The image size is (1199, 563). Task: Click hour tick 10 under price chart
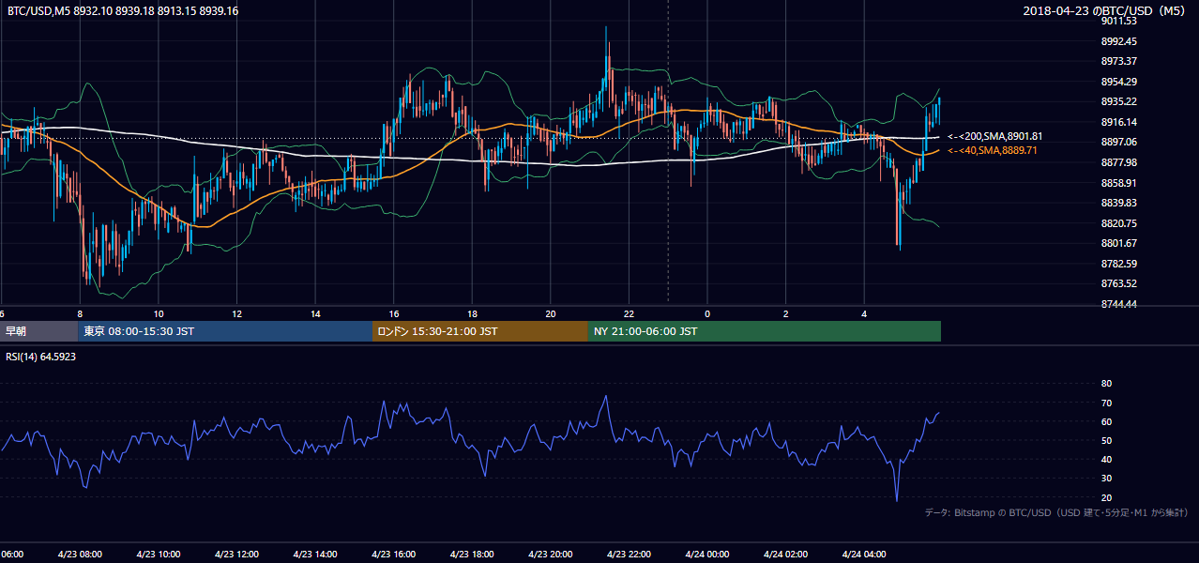point(159,313)
